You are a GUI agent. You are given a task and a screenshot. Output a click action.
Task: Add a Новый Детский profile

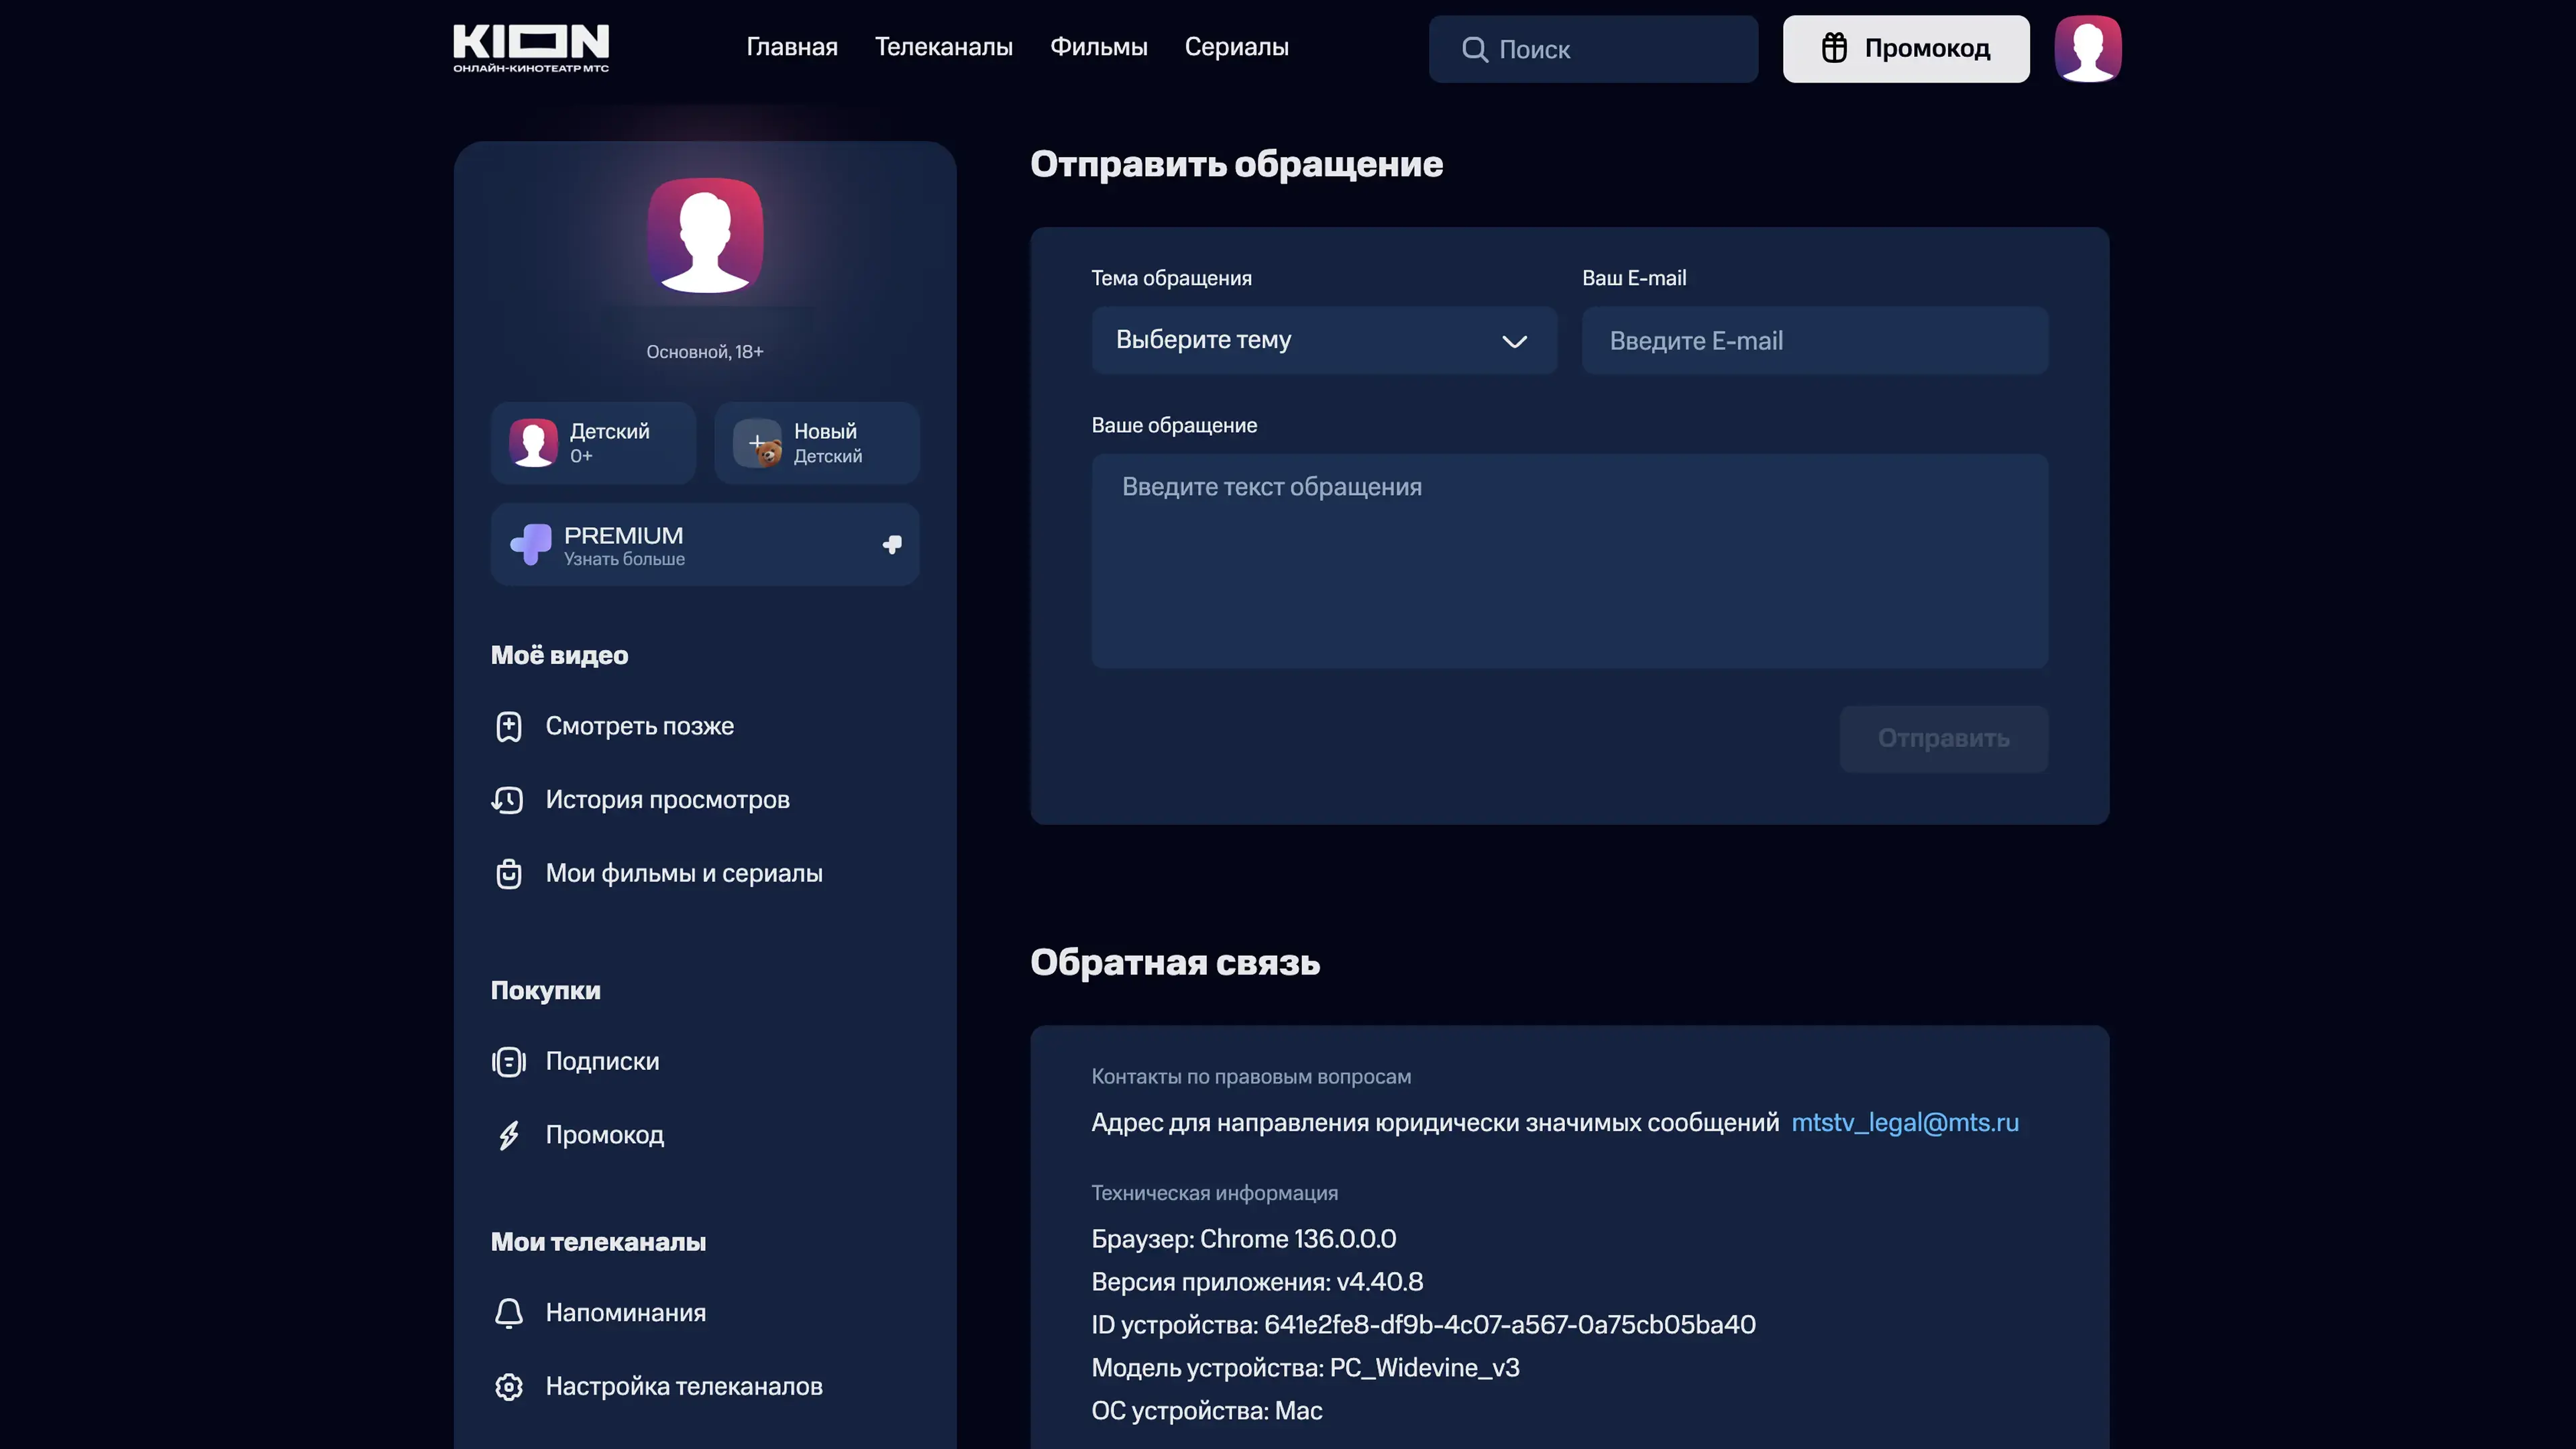coord(816,443)
